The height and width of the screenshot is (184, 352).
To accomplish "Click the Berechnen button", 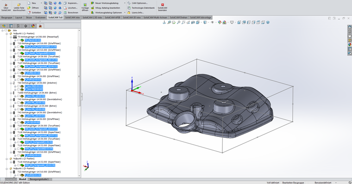I will (71, 12).
